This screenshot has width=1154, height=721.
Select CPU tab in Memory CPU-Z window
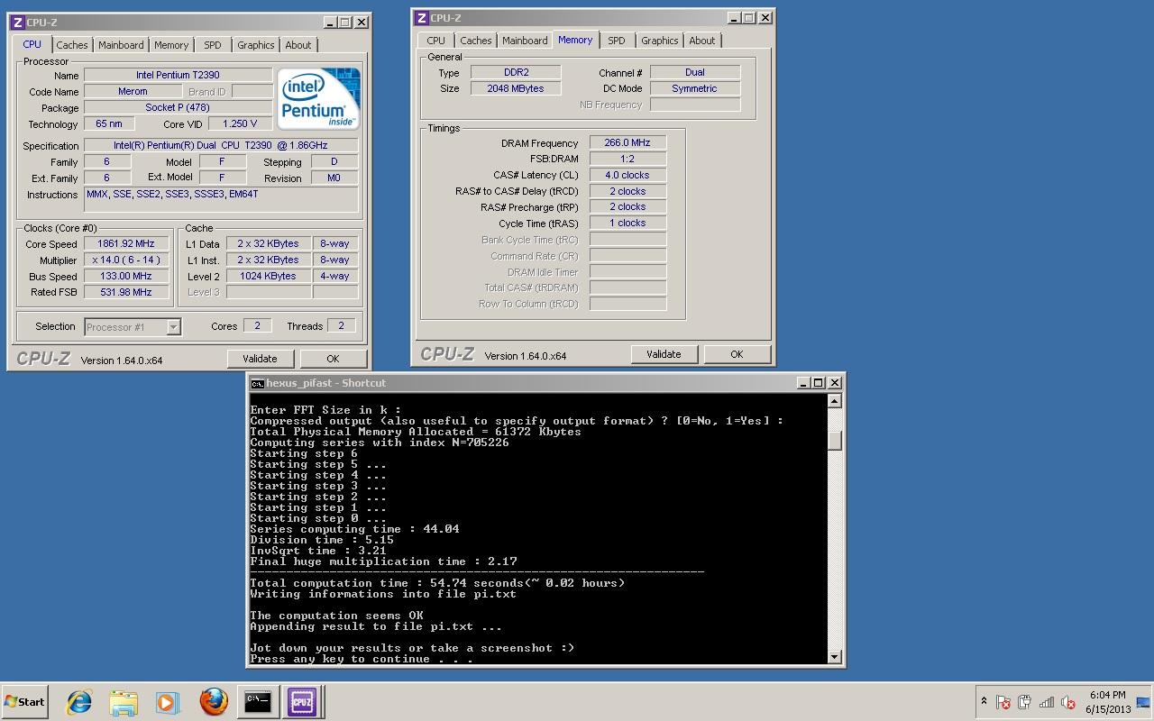pyautogui.click(x=436, y=41)
